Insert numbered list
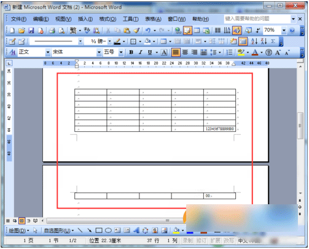Image resolution: width=309 pixels, height=249 pixels. coord(229,53)
